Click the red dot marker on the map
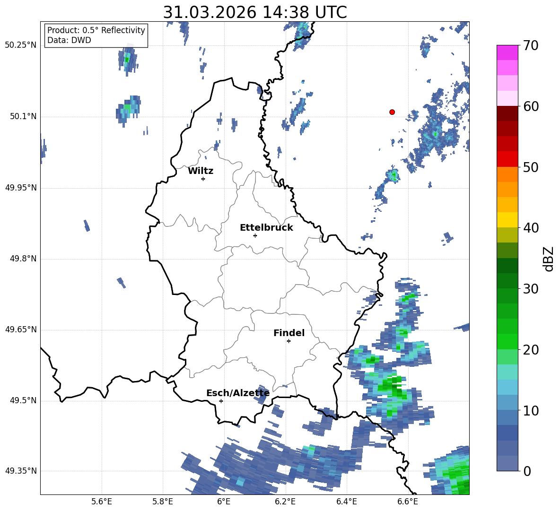Image resolution: width=560 pixels, height=511 pixels. click(x=392, y=112)
